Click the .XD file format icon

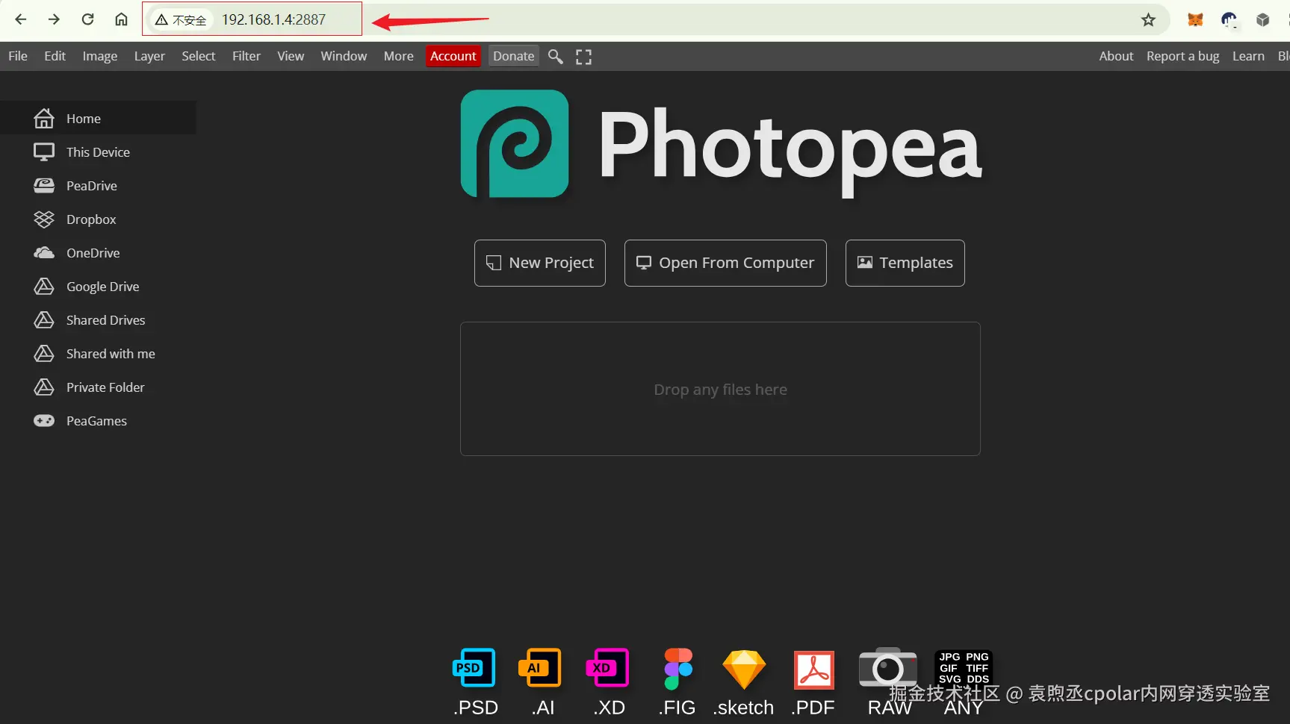pyautogui.click(x=607, y=668)
